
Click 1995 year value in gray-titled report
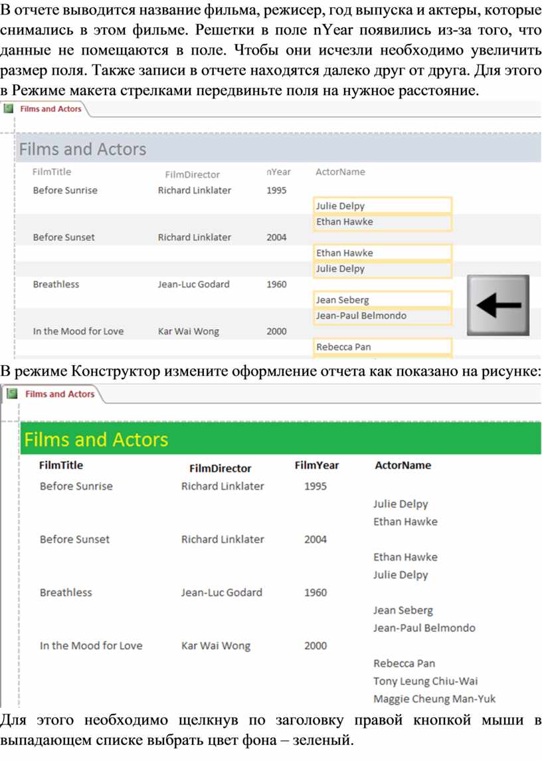point(276,190)
